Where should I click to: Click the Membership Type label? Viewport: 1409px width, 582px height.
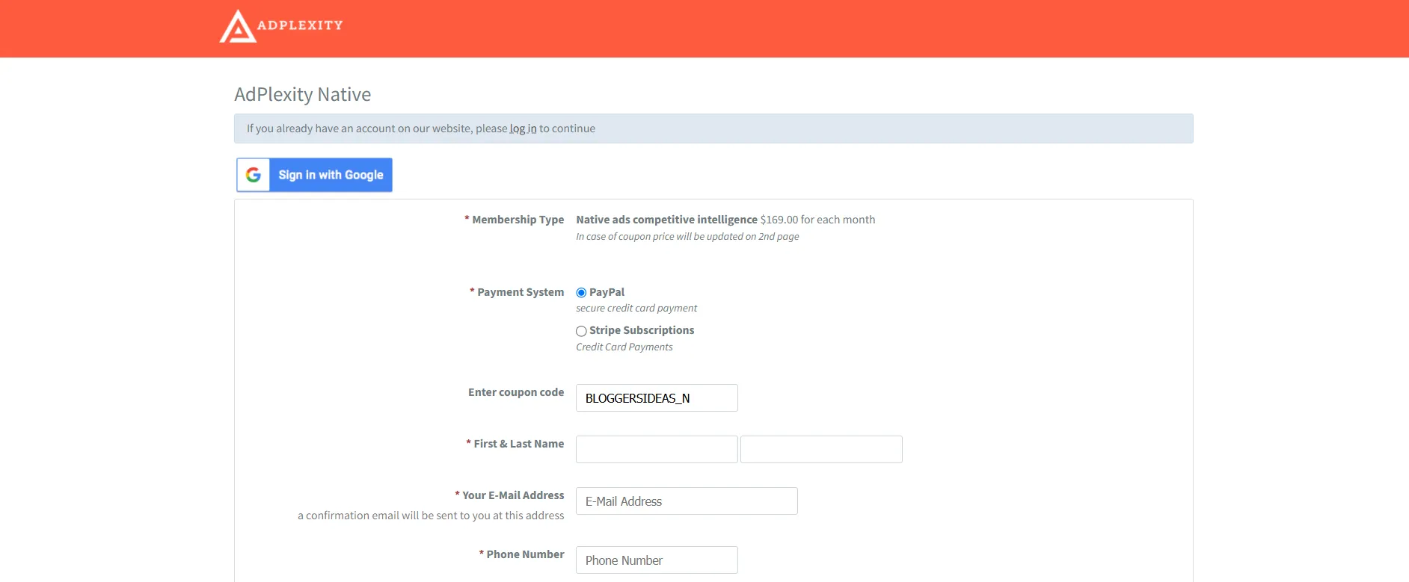pos(518,220)
